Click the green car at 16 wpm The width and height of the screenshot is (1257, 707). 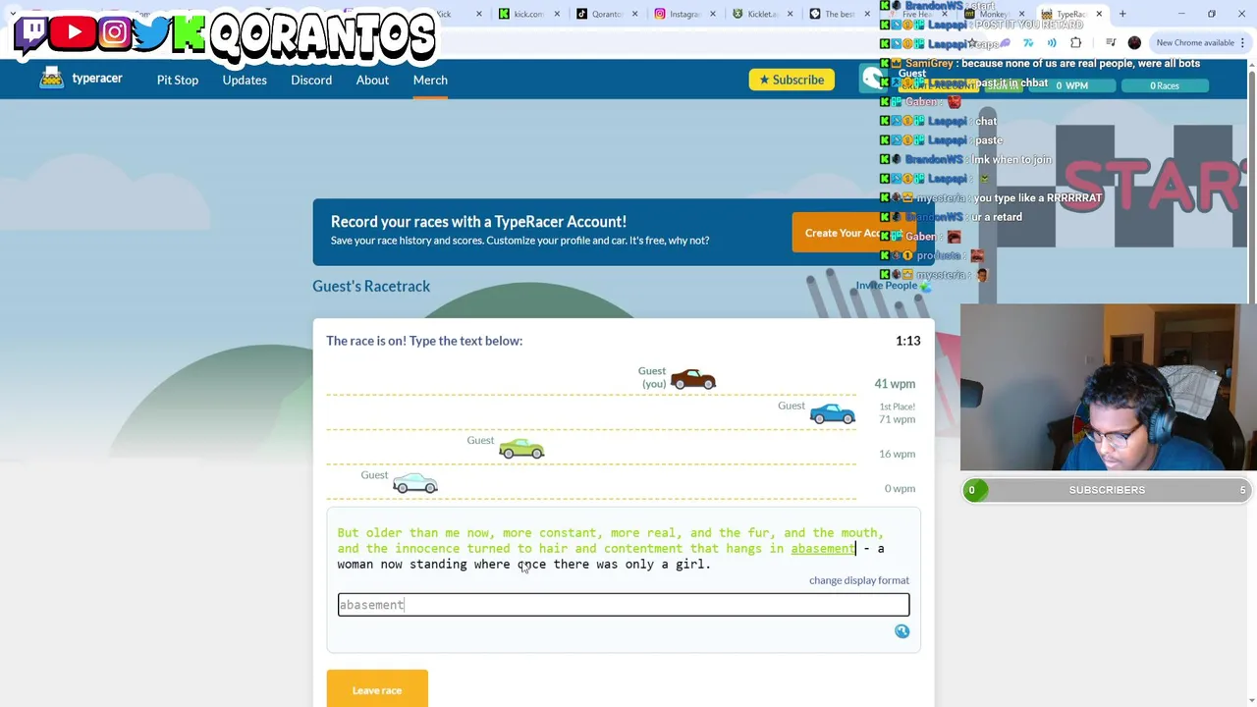pyautogui.click(x=521, y=449)
